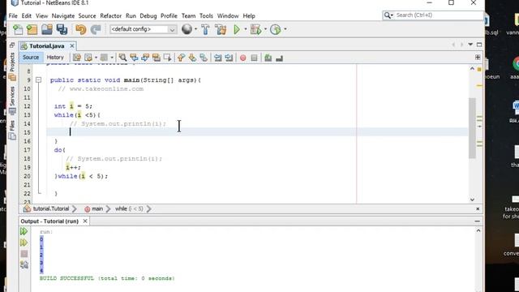Open the Tools menu

[206, 16]
